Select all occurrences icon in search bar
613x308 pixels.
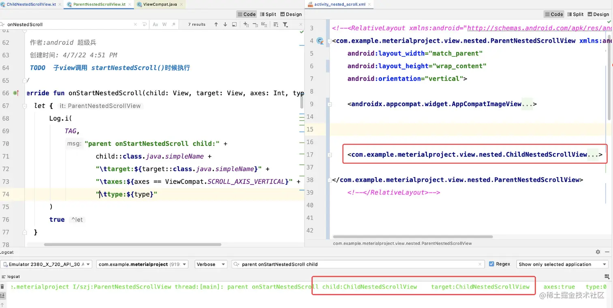coord(264,24)
